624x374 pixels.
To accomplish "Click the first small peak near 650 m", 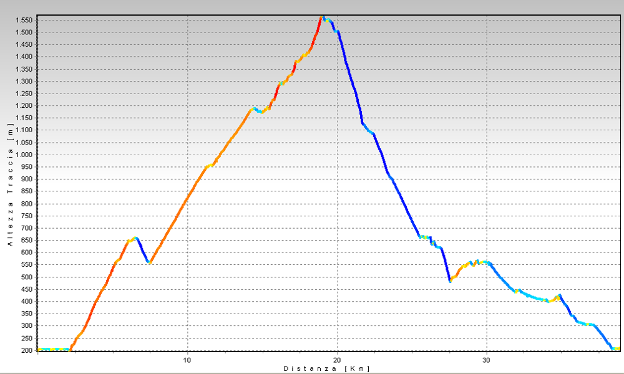I will (x=135, y=237).
